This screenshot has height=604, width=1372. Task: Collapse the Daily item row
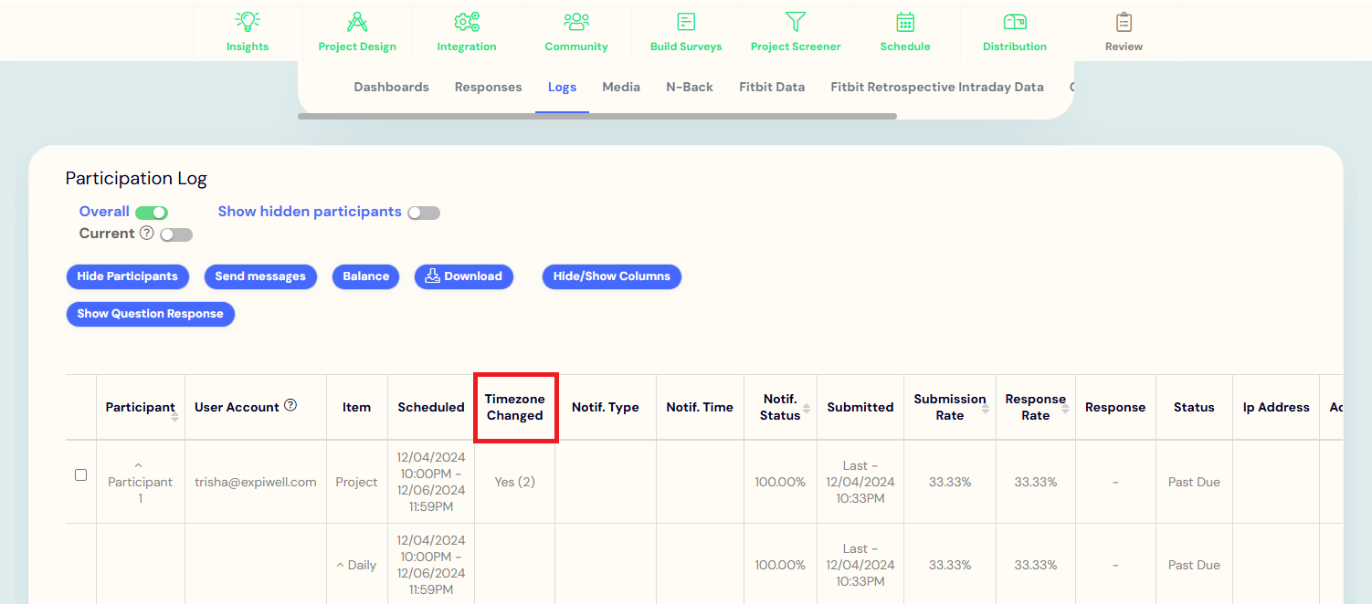click(x=341, y=566)
